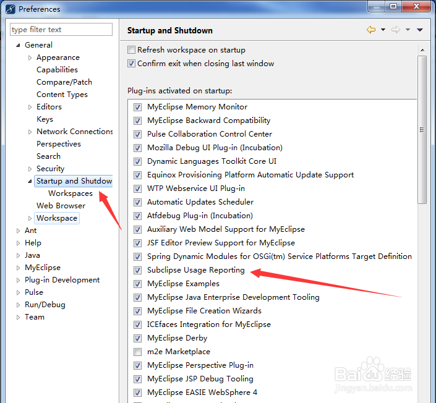Select MyEclipse Java Enterprise Development Tooling row
The image size is (436, 403).
[233, 297]
